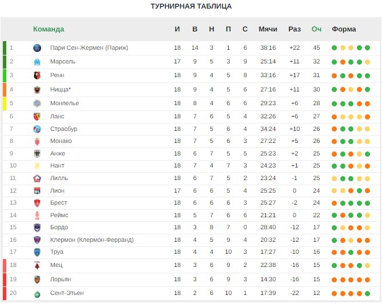Click the Saint-Étienne green club logo
The image size is (382, 307).
37,294
